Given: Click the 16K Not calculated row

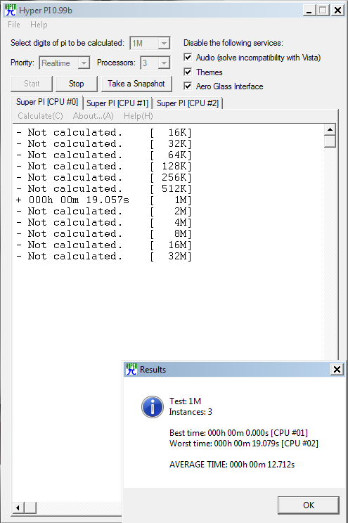Looking at the screenshot, I should coord(104,132).
